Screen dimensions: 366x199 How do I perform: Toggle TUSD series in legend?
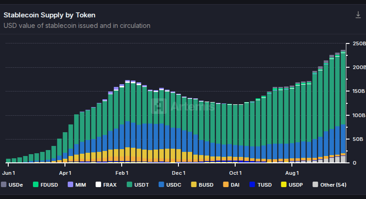(x=260, y=185)
